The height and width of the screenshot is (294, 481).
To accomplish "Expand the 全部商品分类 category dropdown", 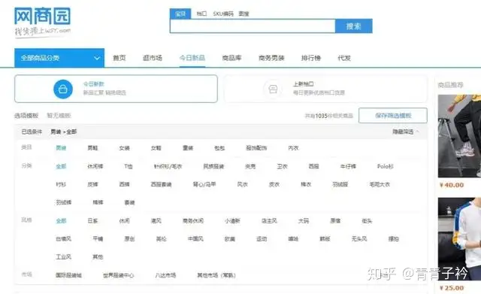I will coord(59,58).
